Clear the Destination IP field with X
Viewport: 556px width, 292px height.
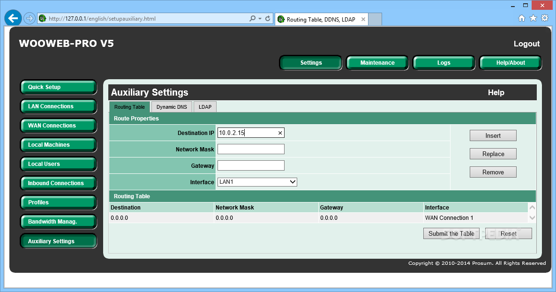280,133
